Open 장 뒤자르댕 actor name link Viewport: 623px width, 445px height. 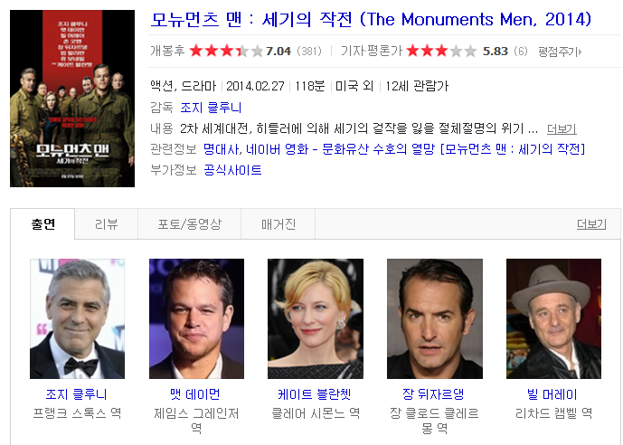click(x=434, y=394)
